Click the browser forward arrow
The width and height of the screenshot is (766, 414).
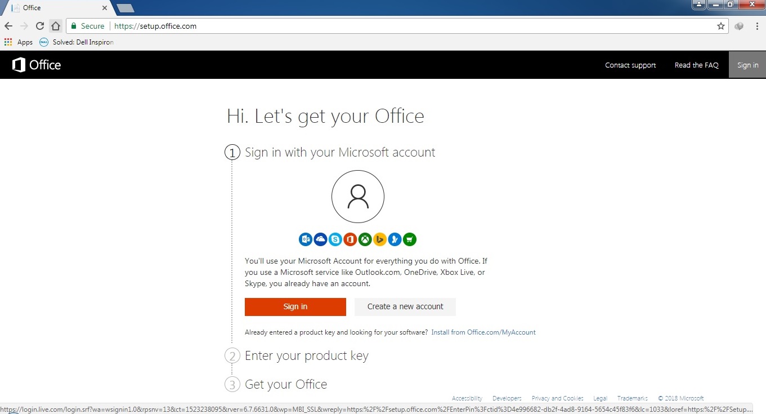(24, 26)
